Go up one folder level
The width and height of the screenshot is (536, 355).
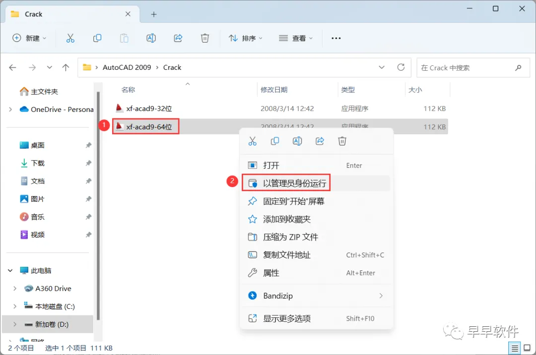(66, 67)
